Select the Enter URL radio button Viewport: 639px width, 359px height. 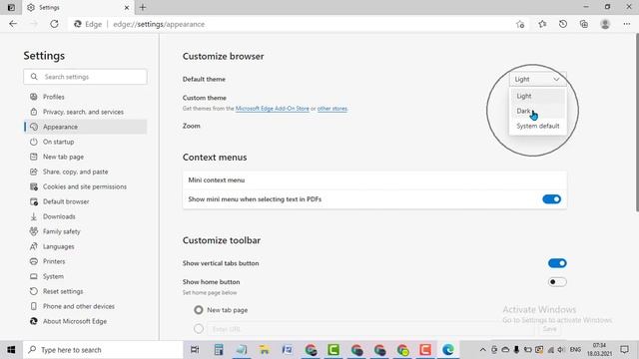(x=199, y=328)
